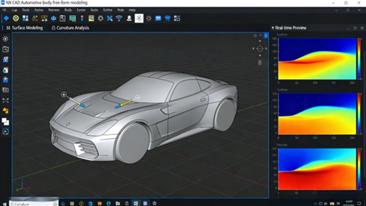
Task: Toggle the blue highlighted viewport corner button
Action: (x=266, y=36)
